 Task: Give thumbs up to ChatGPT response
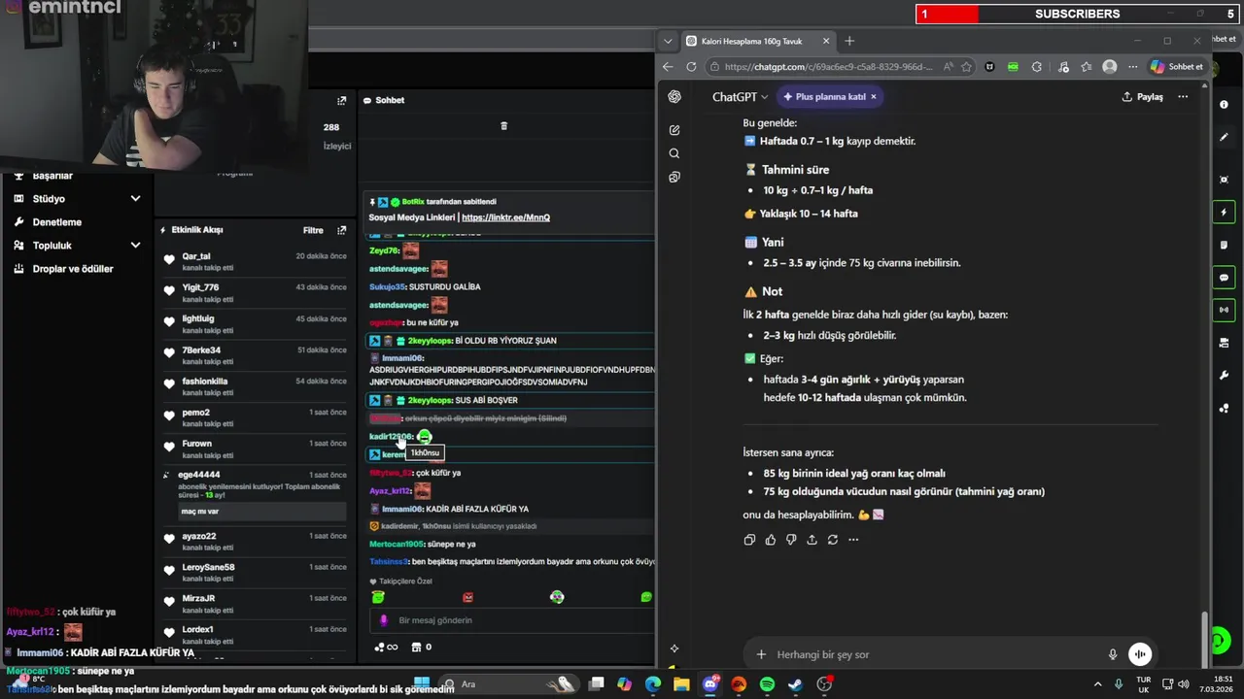coord(771,540)
